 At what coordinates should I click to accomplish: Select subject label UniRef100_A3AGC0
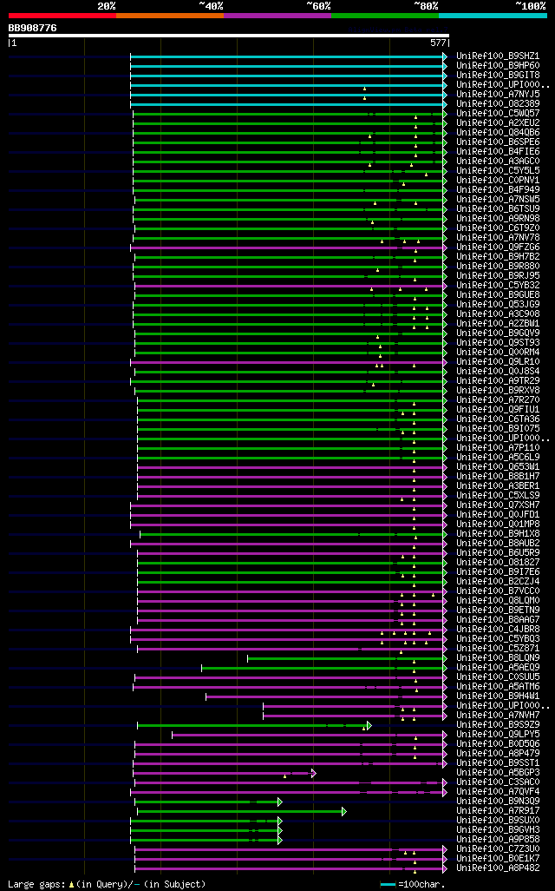coord(498,162)
